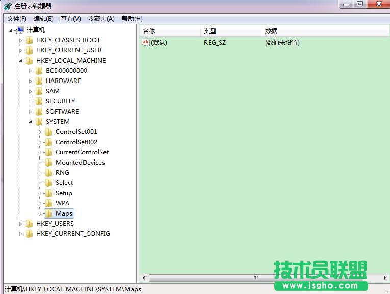
Task: Select the ControlSet001 key
Action: pos(76,132)
